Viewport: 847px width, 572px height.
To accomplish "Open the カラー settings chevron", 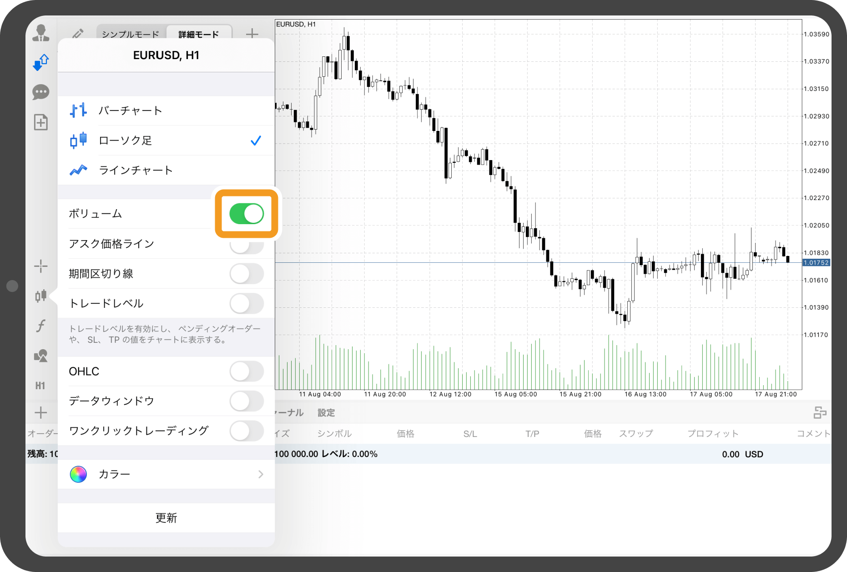I will [261, 474].
